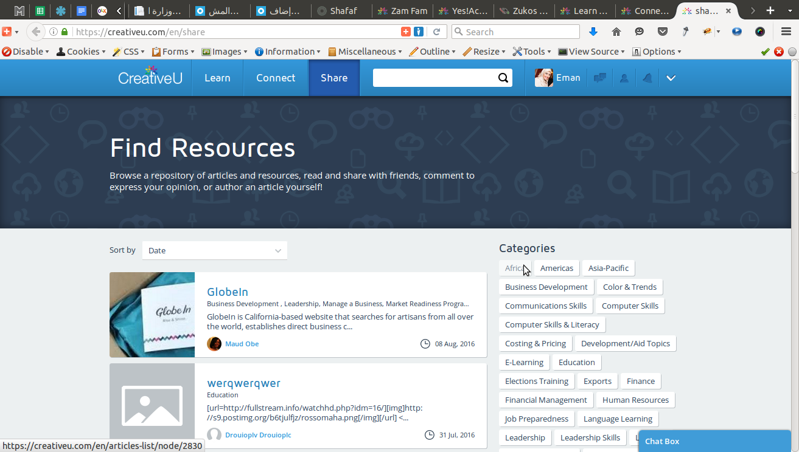Open the messages chat icon in header
Screen dimensions: 799x452
click(600, 78)
